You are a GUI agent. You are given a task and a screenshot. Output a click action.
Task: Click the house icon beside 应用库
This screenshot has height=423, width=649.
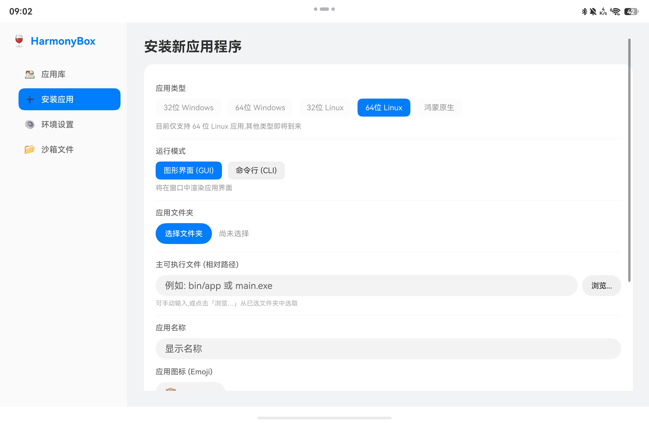(x=29, y=74)
